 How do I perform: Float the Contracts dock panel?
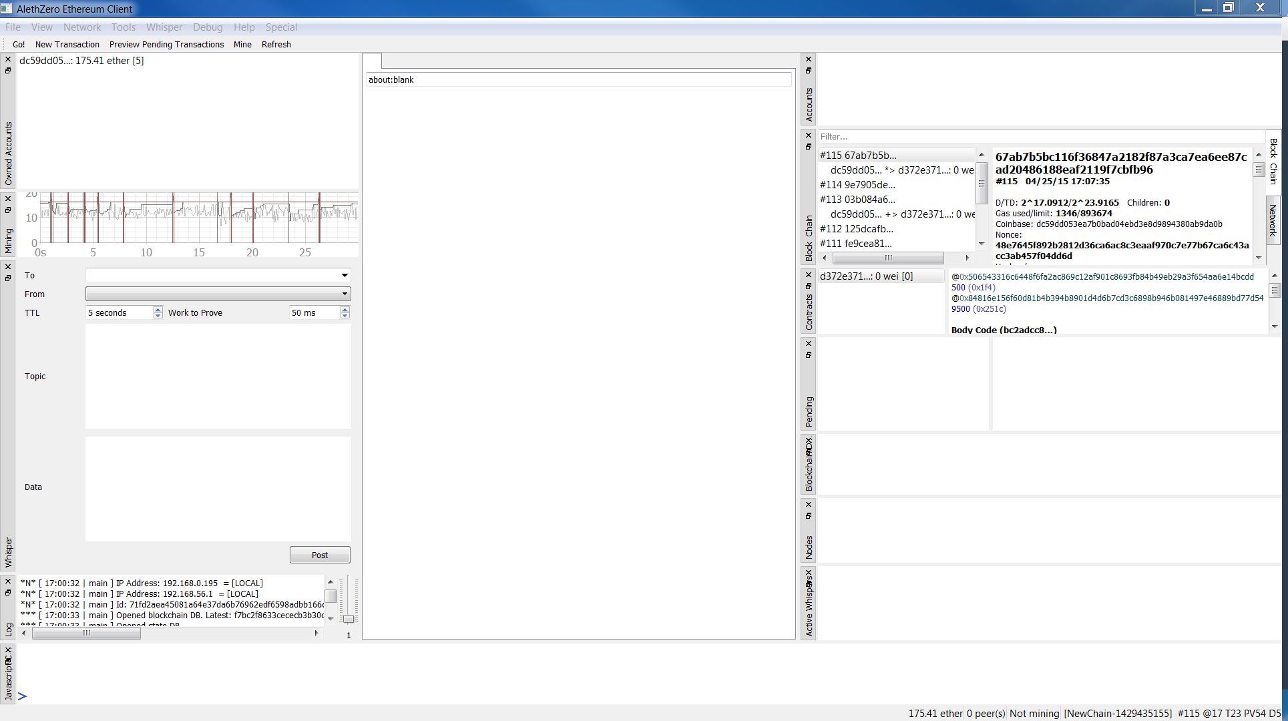809,286
